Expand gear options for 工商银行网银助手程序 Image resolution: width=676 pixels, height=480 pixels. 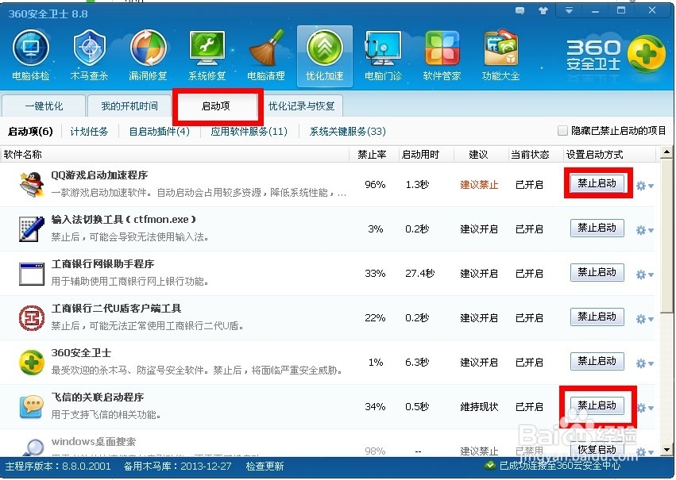(645, 275)
